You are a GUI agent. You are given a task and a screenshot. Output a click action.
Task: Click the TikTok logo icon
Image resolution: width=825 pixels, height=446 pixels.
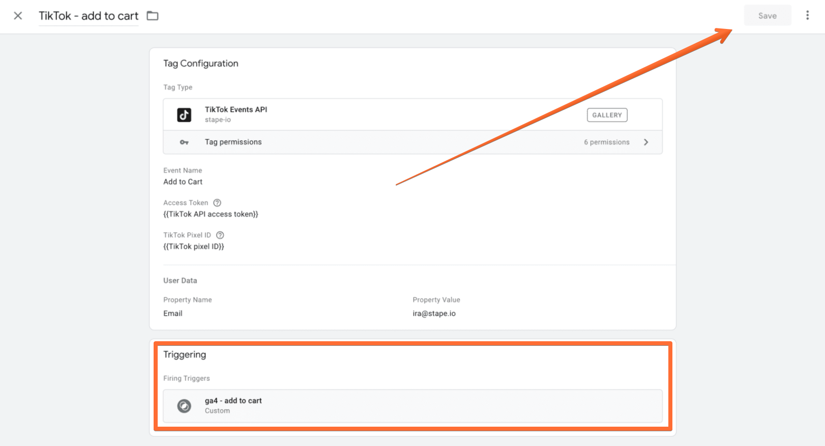[184, 115]
